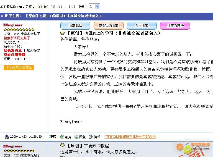Go to page 2 of the thread
The image size is (213, 157).
pyautogui.click(x=46, y=7)
